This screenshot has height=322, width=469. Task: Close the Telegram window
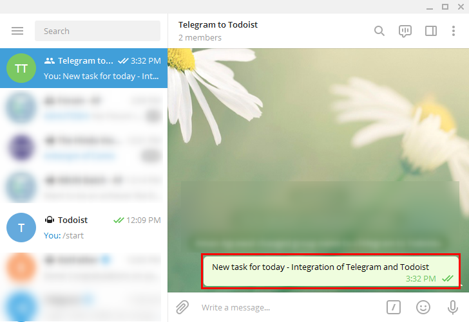coord(461,6)
